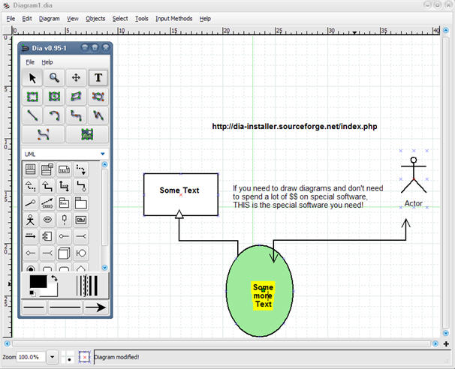Image resolution: width=455 pixels, height=369 pixels.
Task: Pick the UML Note shape
Action: click(64, 169)
